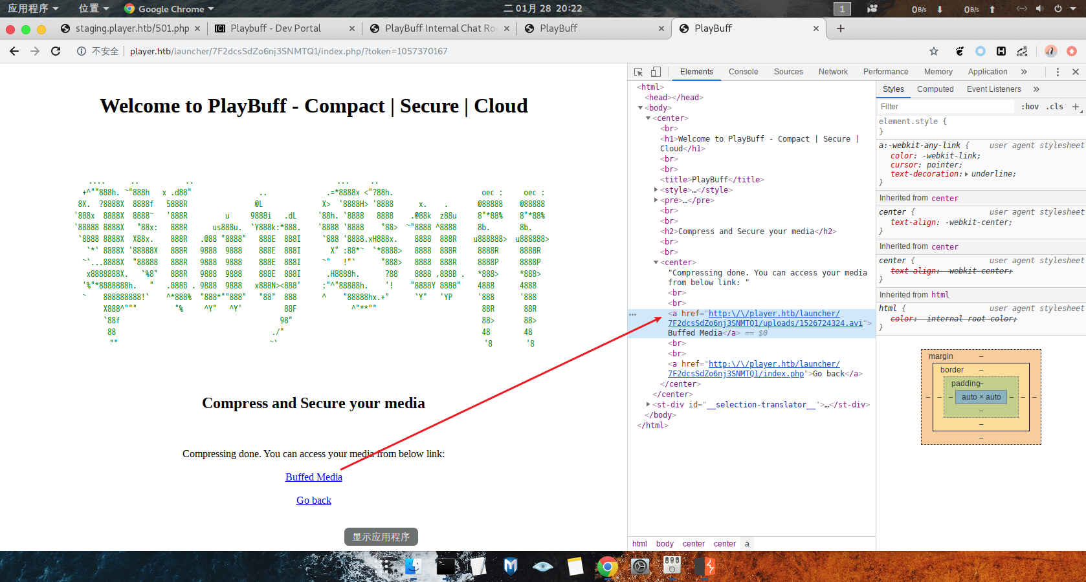Image resolution: width=1086 pixels, height=582 pixels.
Task: Open DevTools customize menu (three dots)
Action: 1058,72
